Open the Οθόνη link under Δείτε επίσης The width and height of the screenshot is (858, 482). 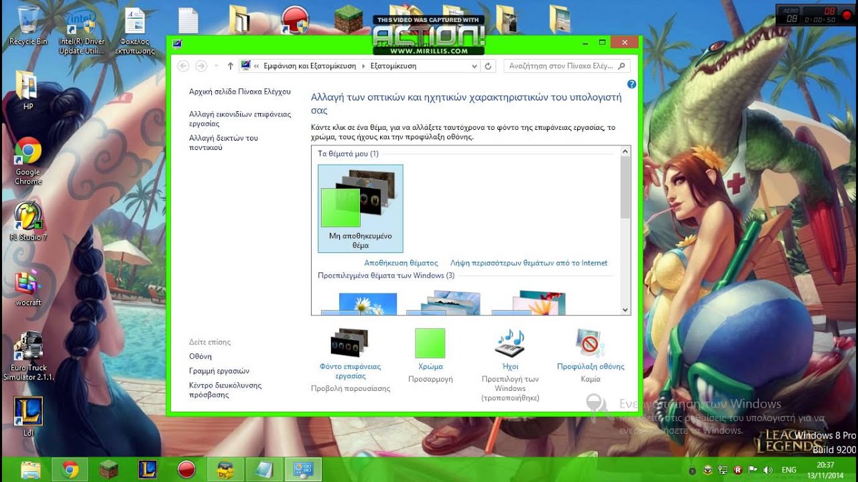coord(200,356)
